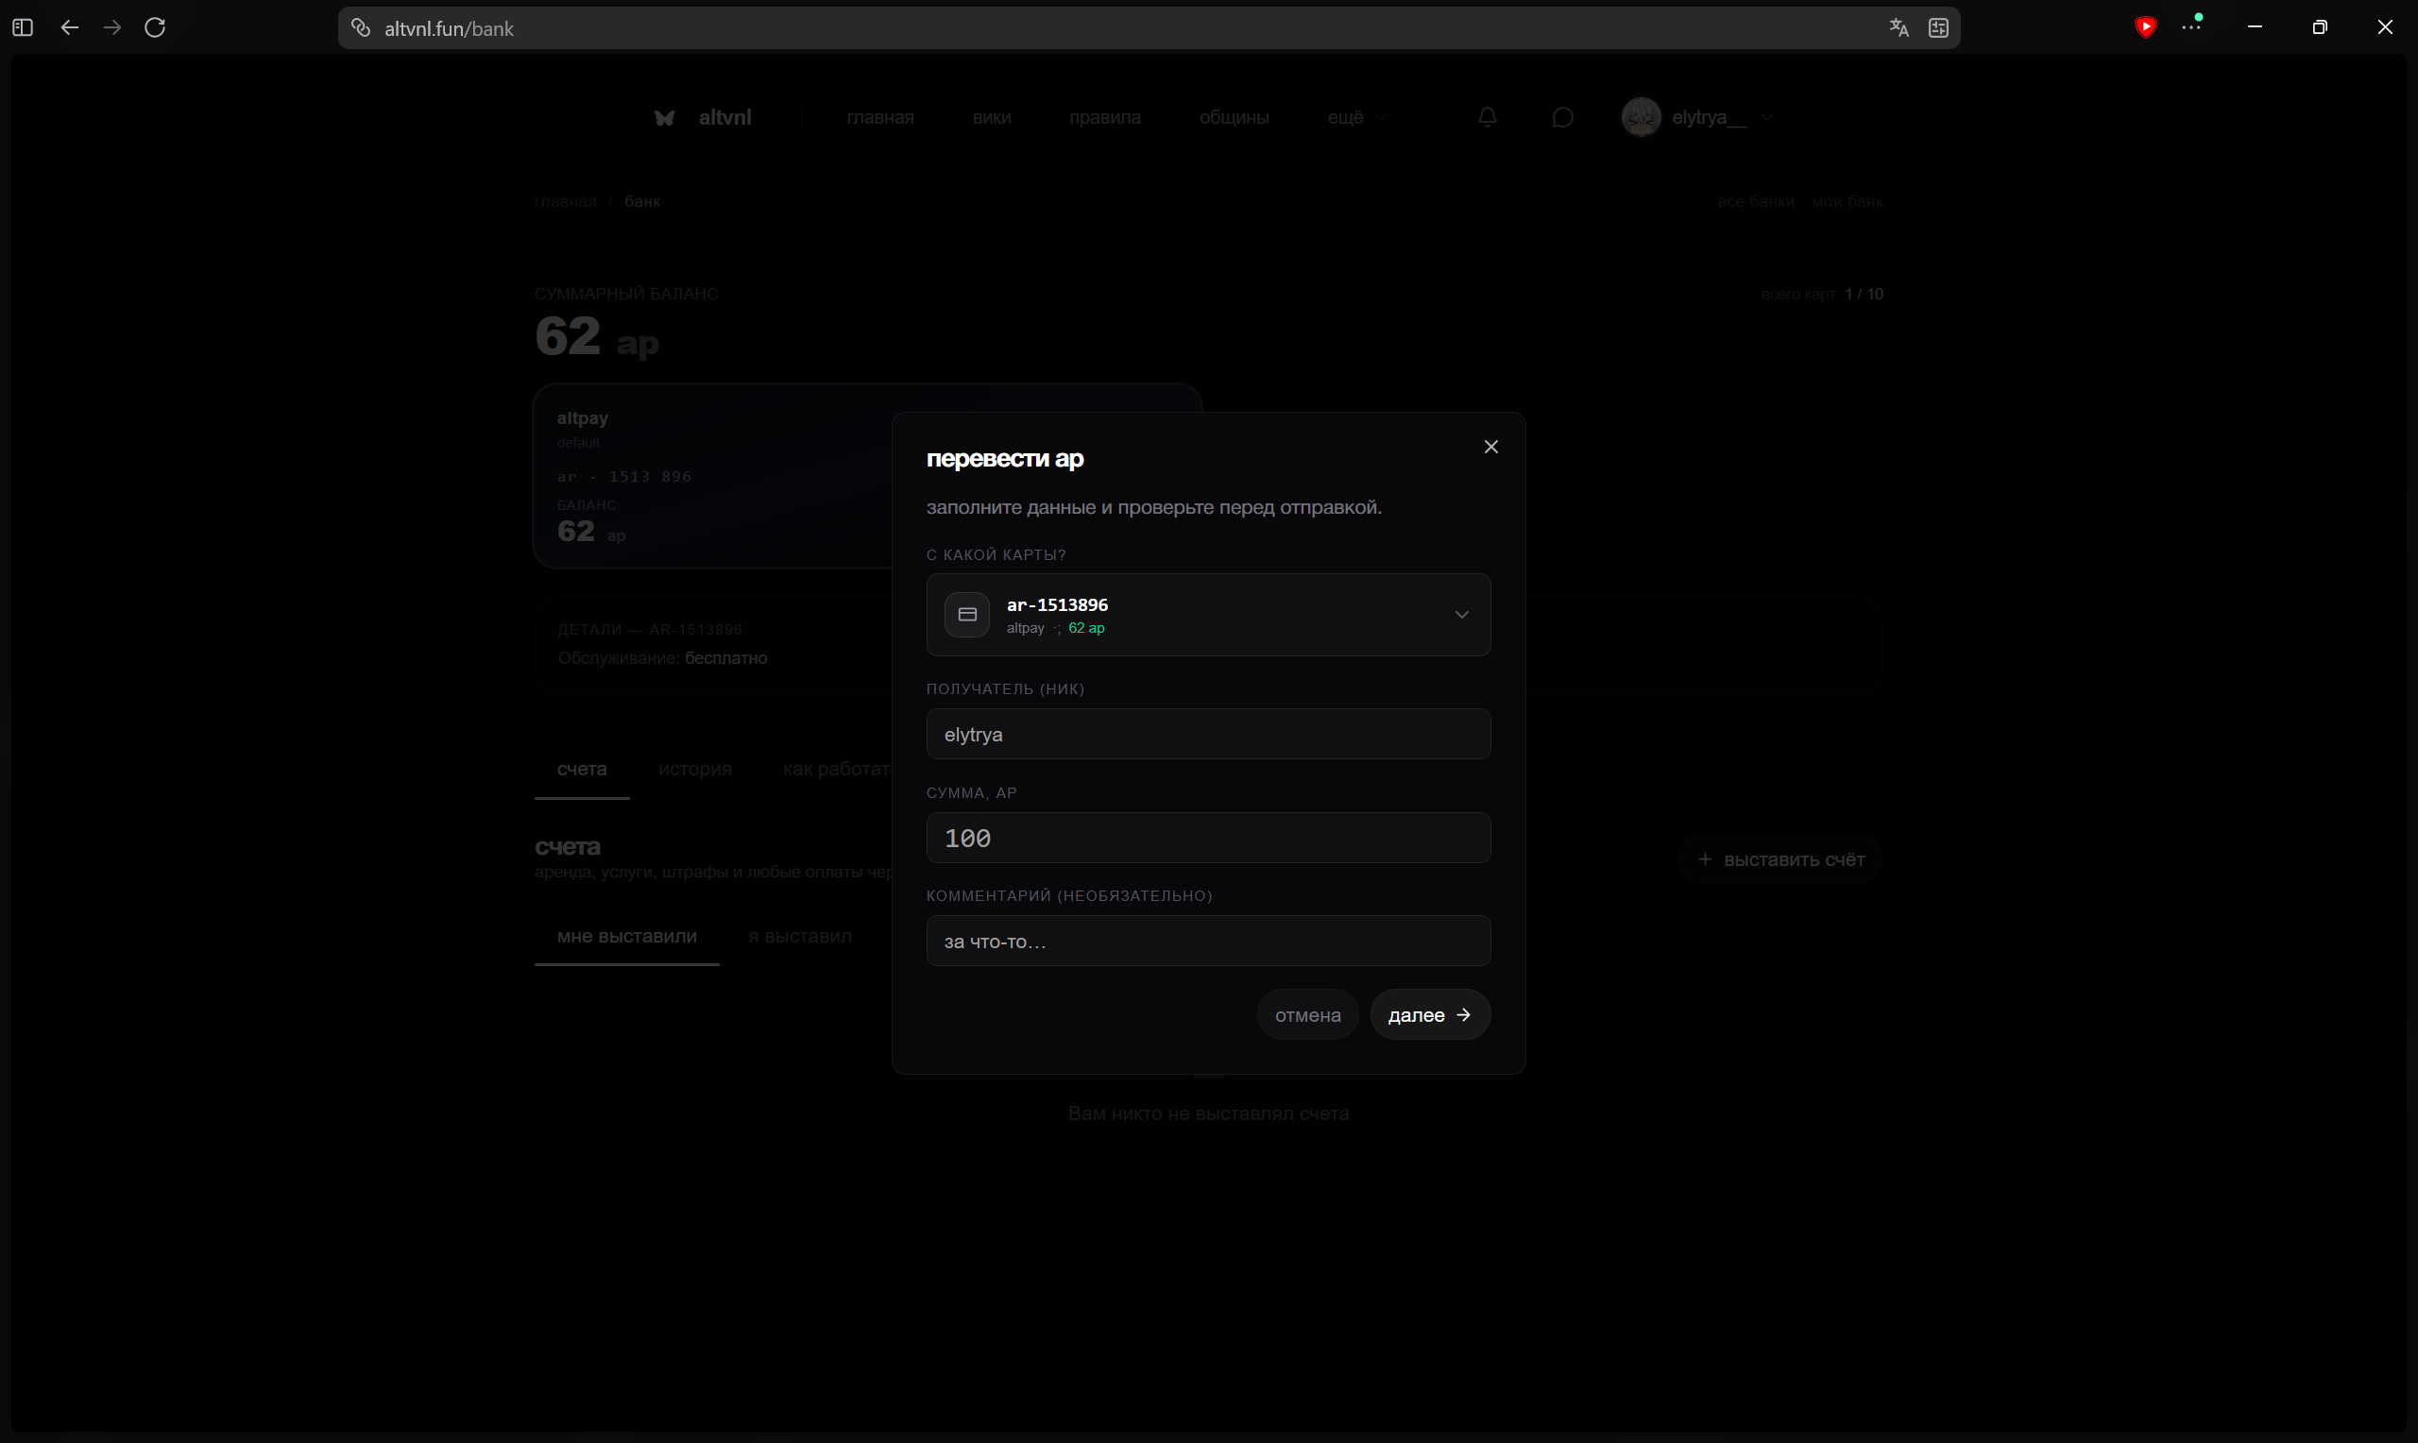
Task: Click the card icon in the card selector
Action: pos(966,615)
